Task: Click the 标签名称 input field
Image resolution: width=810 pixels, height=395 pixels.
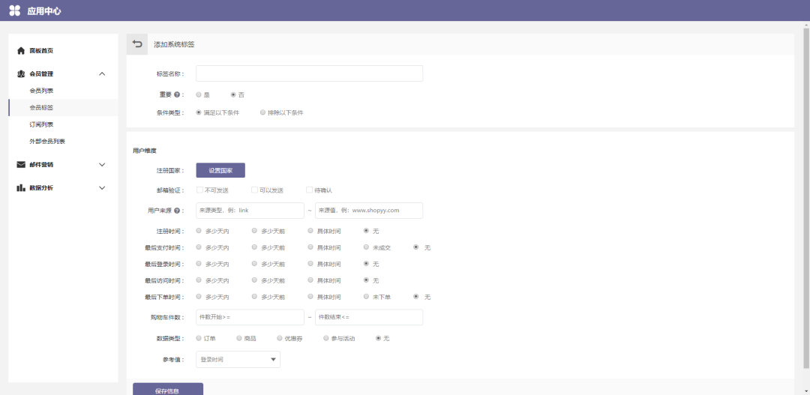Action: point(309,73)
